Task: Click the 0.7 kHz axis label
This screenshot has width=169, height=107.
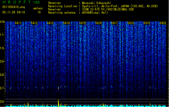Action: [x=2, y=88]
